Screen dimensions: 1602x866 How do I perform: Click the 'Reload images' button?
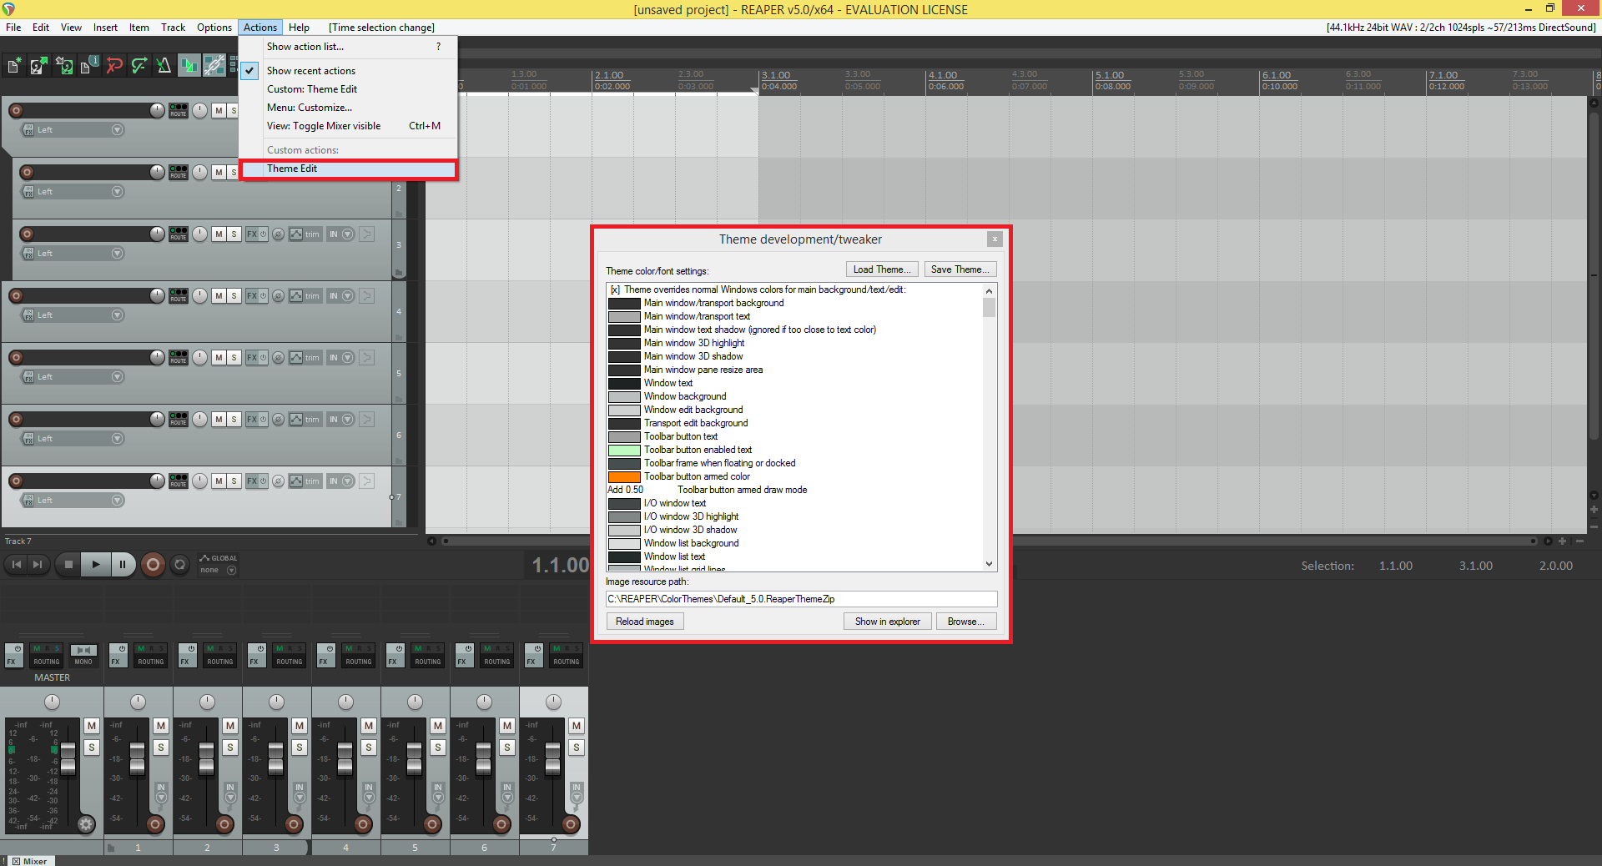click(644, 622)
